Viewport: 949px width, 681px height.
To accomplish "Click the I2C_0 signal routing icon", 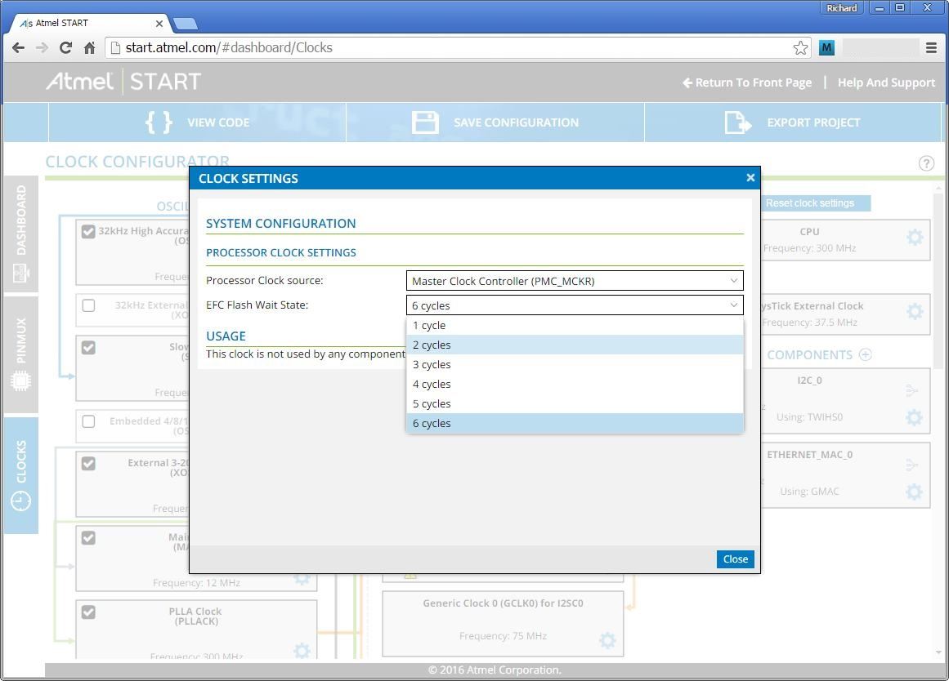I will pos(912,390).
